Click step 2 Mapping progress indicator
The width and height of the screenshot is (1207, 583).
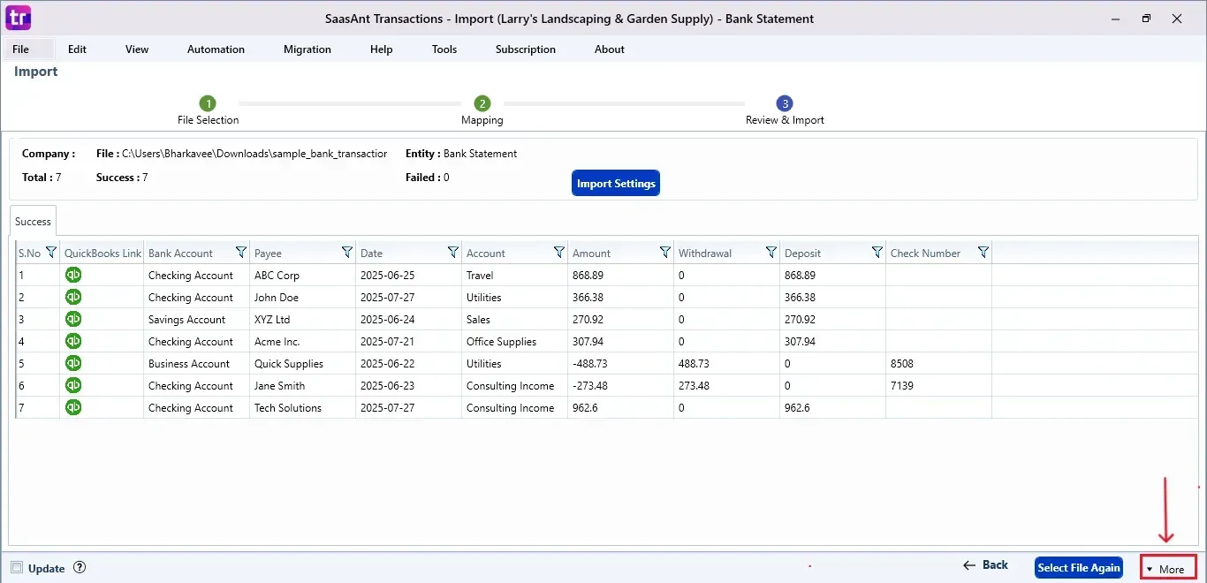pyautogui.click(x=482, y=104)
